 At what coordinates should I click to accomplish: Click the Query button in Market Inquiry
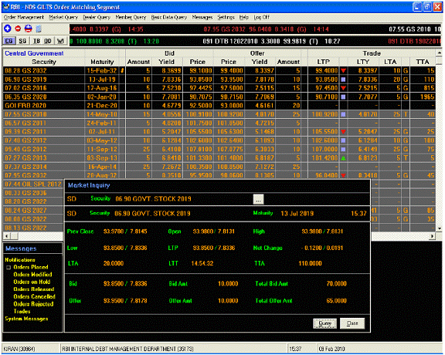click(x=324, y=323)
